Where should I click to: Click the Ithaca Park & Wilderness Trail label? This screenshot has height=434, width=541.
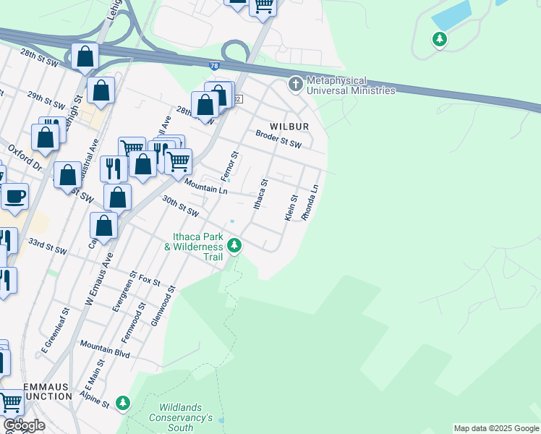pyautogui.click(x=194, y=247)
